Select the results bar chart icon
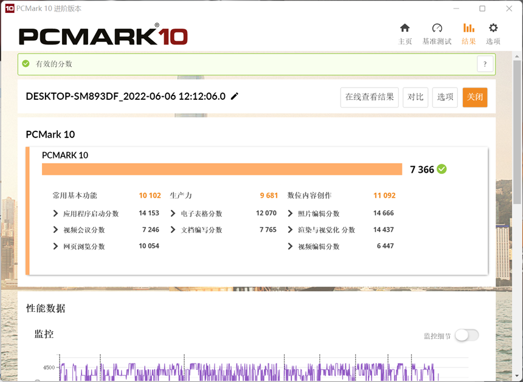This screenshot has height=382, width=523. click(x=469, y=28)
